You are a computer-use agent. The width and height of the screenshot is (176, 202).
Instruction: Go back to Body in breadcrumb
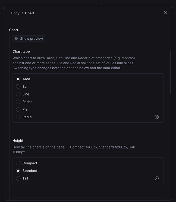(x=15, y=13)
